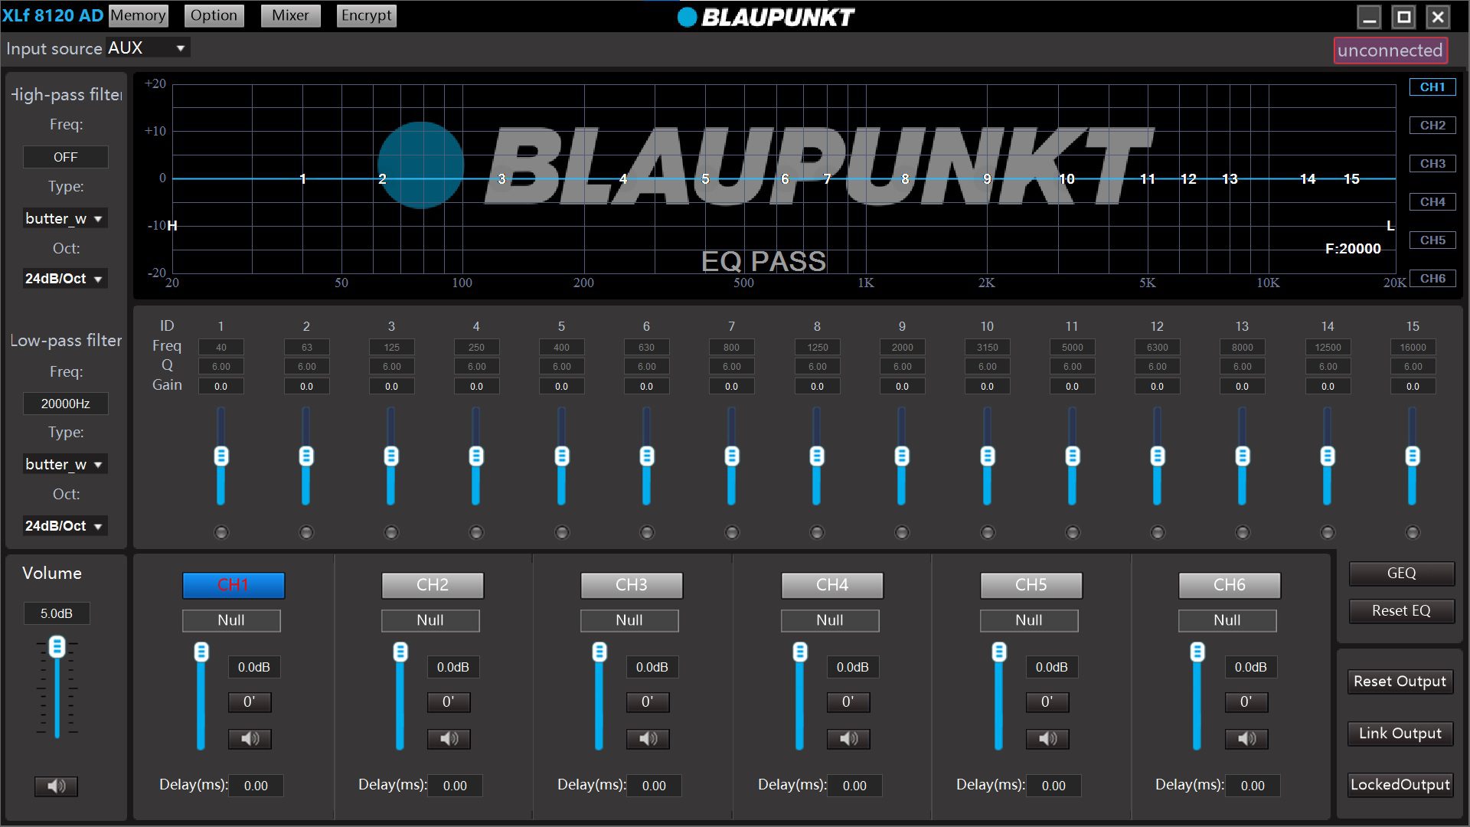Screen dimensions: 1470x827
Task: Click EQ node marker 1 on graph
Action: tap(303, 179)
